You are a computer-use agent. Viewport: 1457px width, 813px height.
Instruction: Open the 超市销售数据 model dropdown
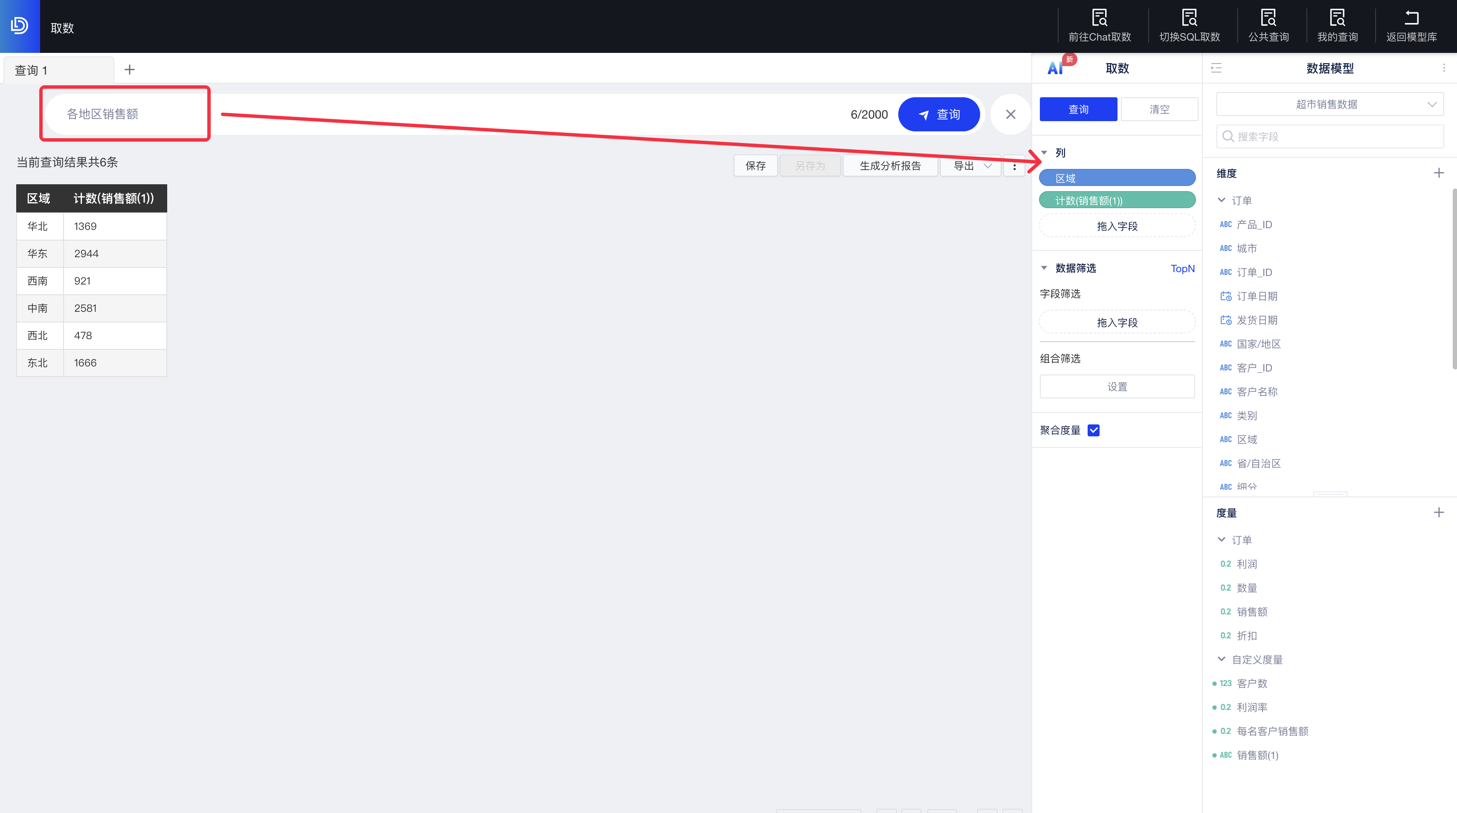[x=1329, y=104]
